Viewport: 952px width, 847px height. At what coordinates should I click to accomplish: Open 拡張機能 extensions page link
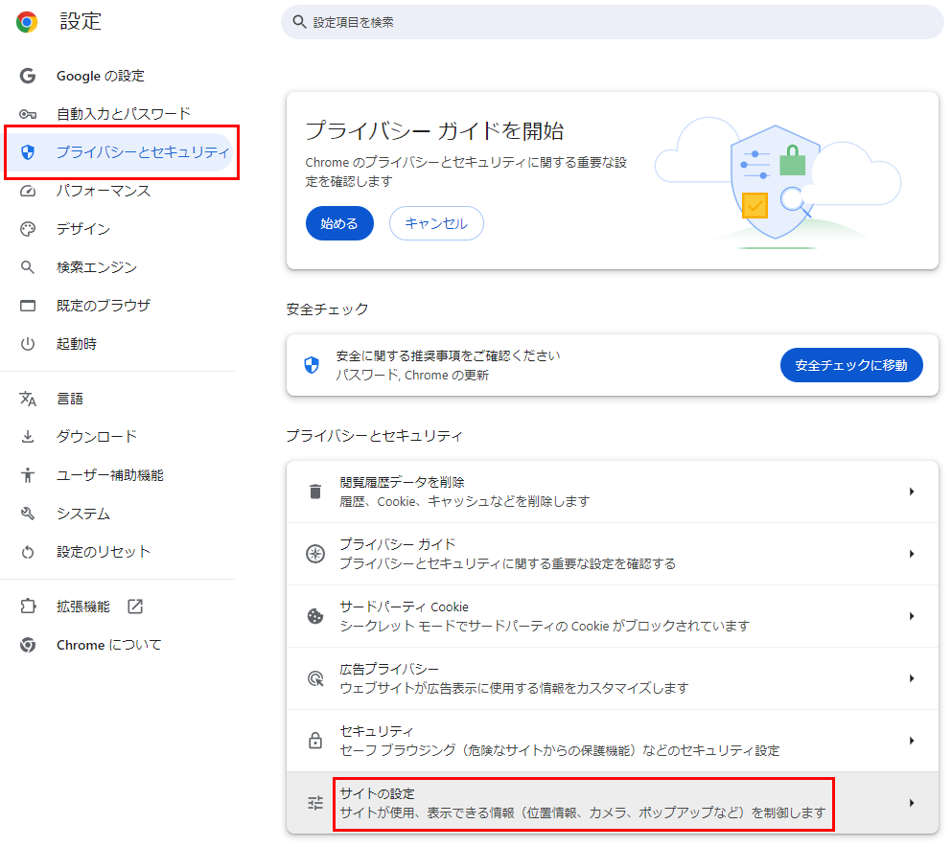[83, 607]
